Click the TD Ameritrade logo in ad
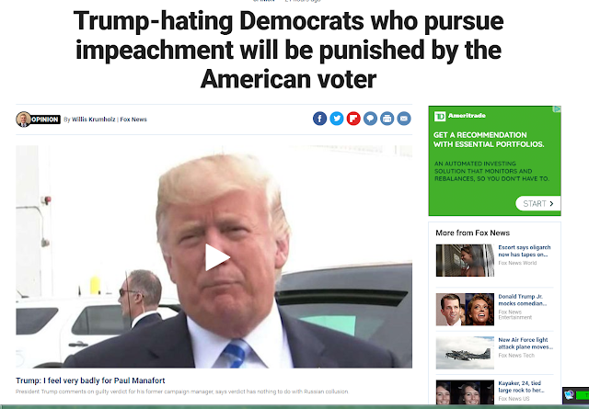 click(460, 116)
